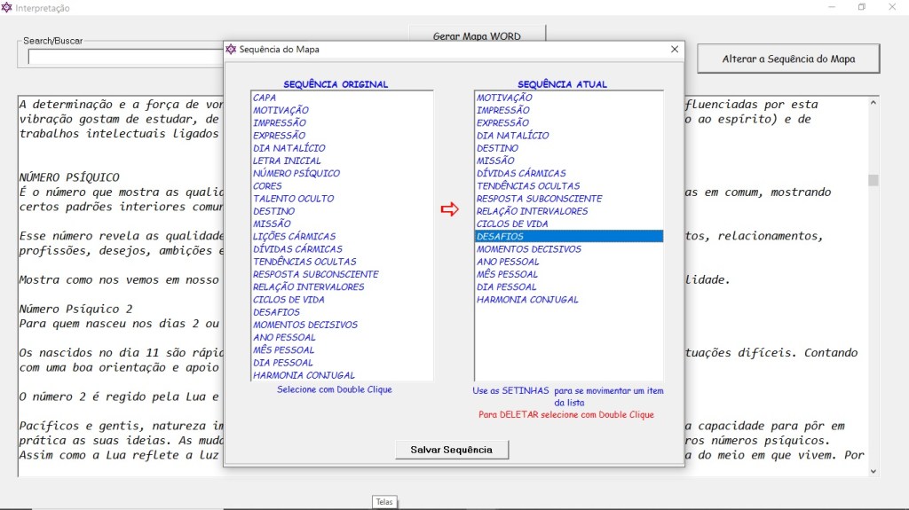Select DESTINO in the current sequence list
The width and height of the screenshot is (909, 510).
tap(497, 148)
